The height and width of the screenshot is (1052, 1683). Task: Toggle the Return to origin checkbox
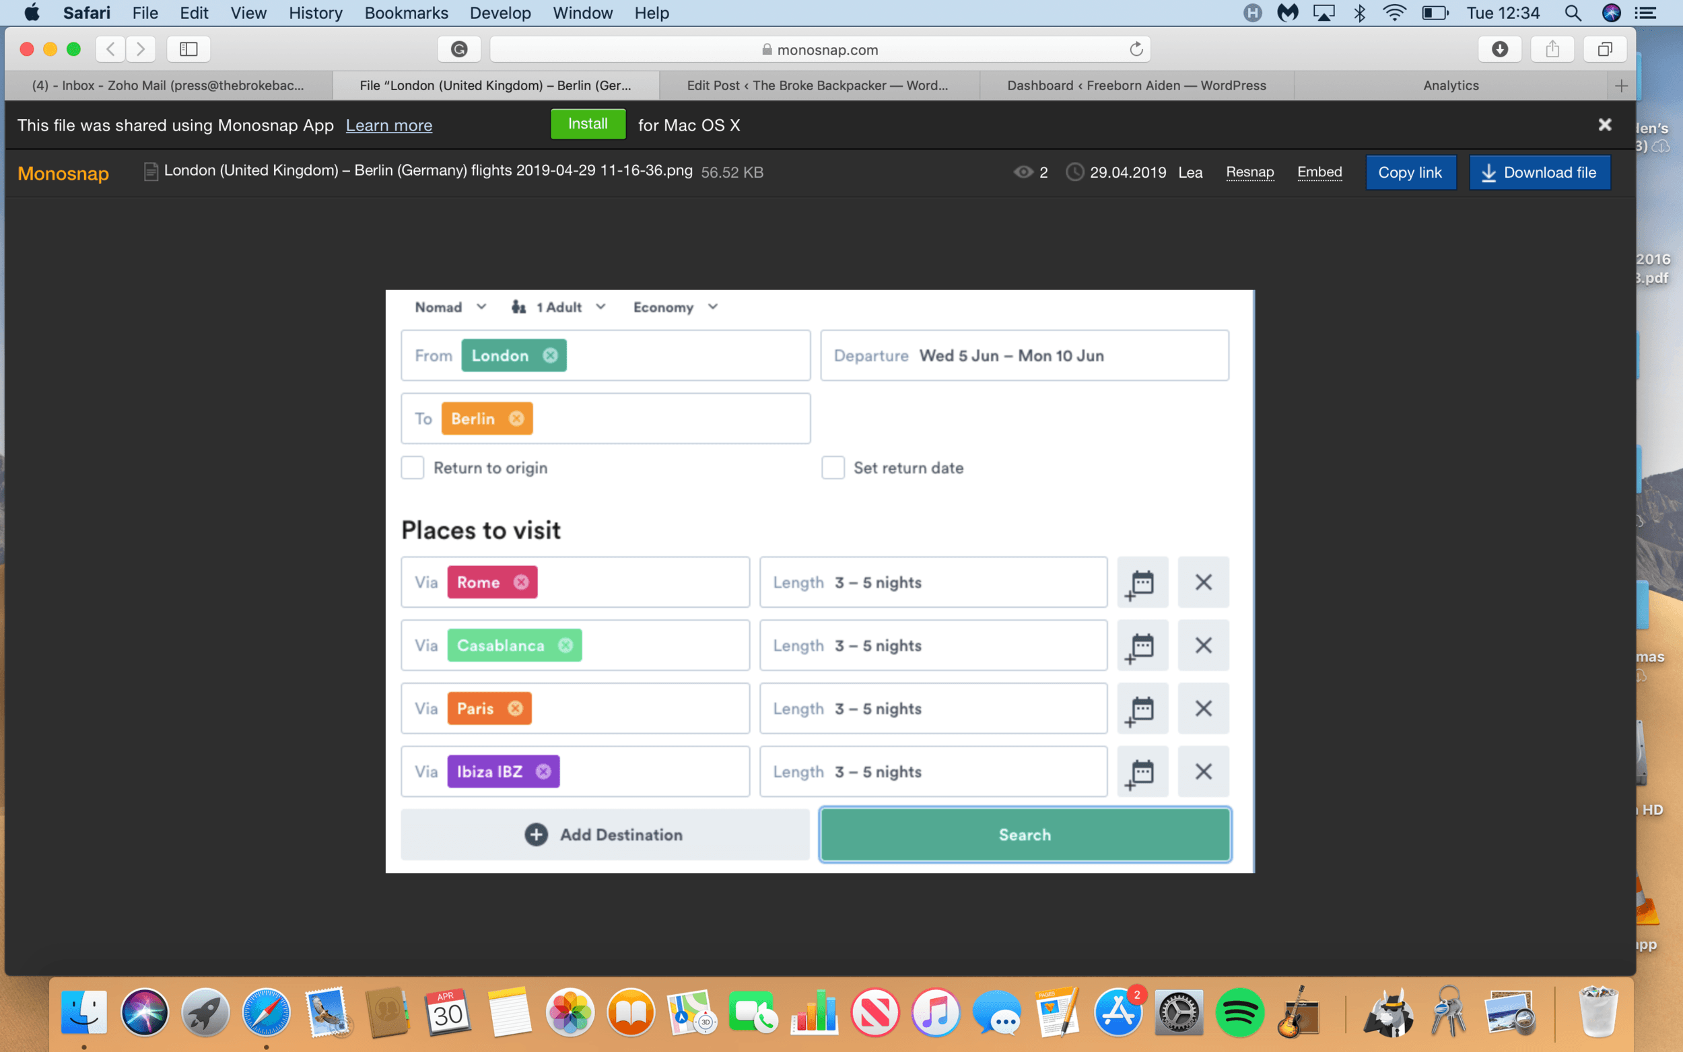[x=413, y=468]
